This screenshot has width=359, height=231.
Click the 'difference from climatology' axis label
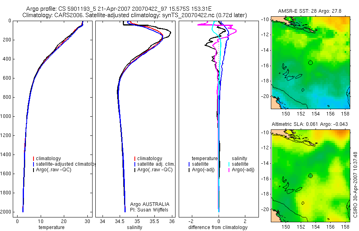[x=218, y=227]
